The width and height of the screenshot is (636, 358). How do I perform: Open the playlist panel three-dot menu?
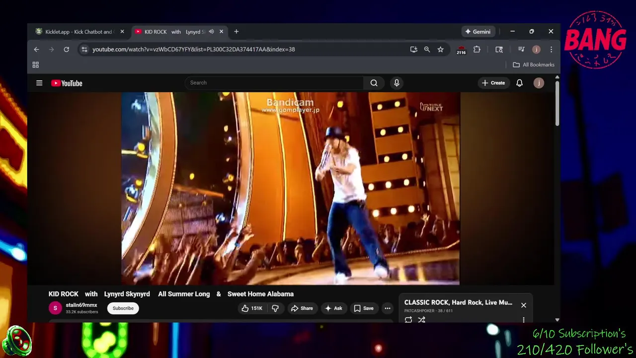524,320
